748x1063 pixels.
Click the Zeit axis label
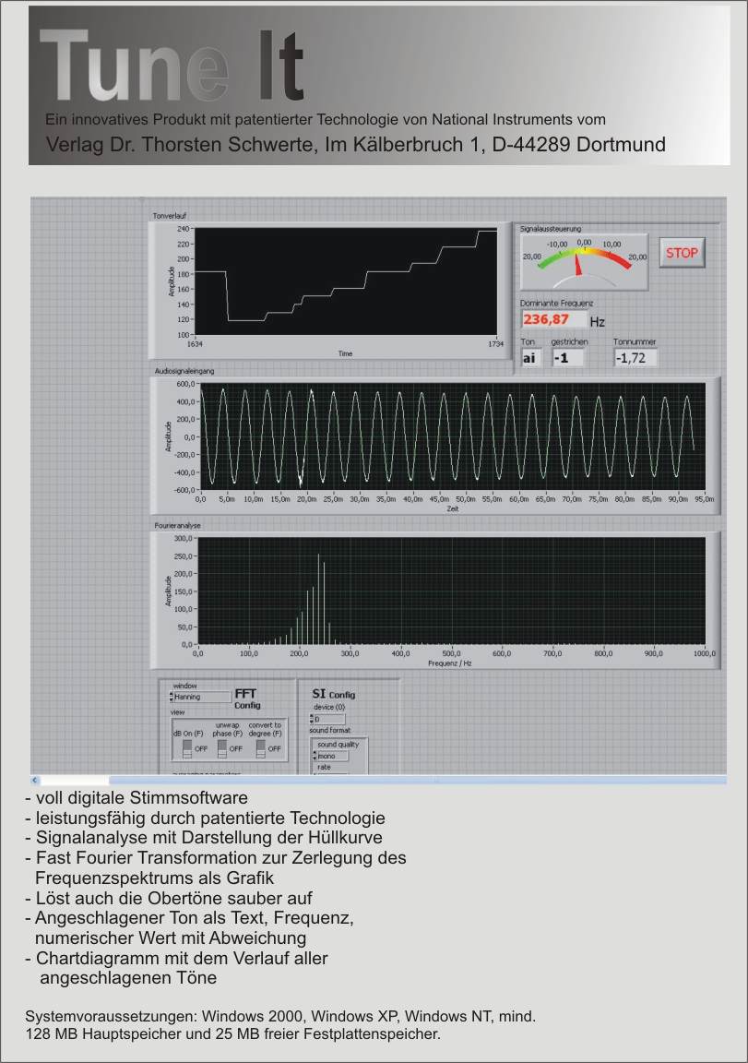453,509
